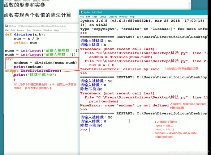Open Window menu in 除法.py editor
This screenshot has height=155, width=211.
tap(48, 30)
